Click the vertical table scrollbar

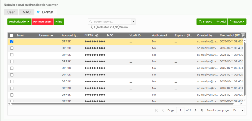(x=245, y=69)
